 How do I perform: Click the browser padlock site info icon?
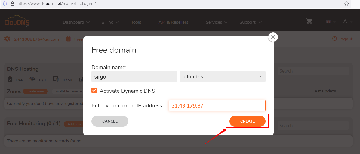click(x=12, y=4)
